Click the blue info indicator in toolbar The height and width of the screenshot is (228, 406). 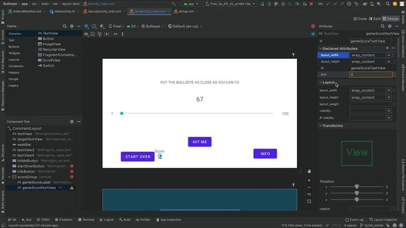[313, 34]
